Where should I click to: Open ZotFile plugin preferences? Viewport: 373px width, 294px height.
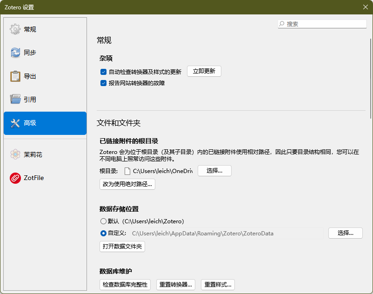point(45,178)
